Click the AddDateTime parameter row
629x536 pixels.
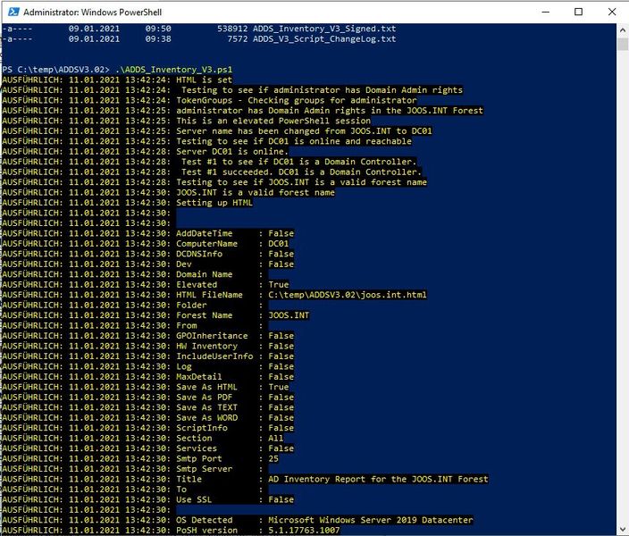pyautogui.click(x=148, y=233)
